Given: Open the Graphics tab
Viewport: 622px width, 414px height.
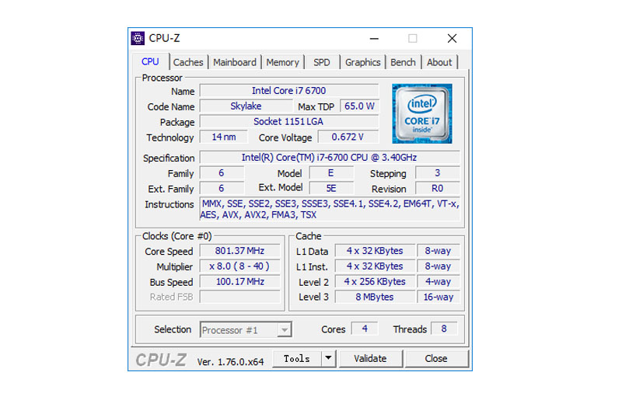Looking at the screenshot, I should tap(362, 62).
